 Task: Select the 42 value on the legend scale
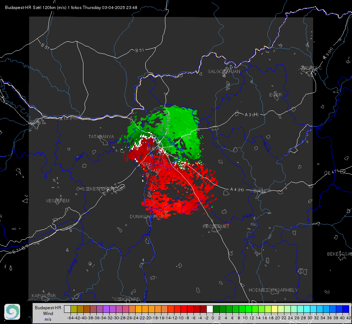pyautogui.click(x=349, y=318)
